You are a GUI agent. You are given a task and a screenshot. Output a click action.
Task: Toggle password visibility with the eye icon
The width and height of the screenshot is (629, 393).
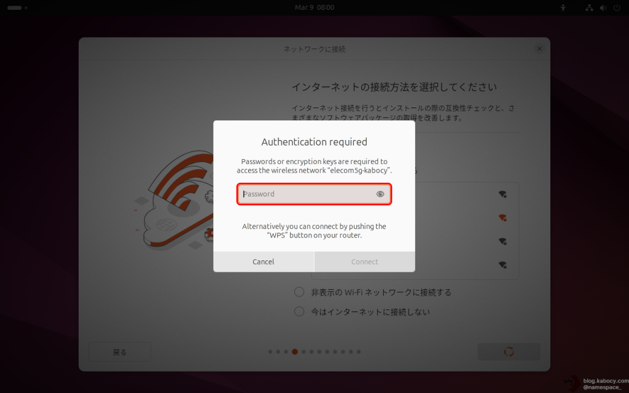(380, 194)
